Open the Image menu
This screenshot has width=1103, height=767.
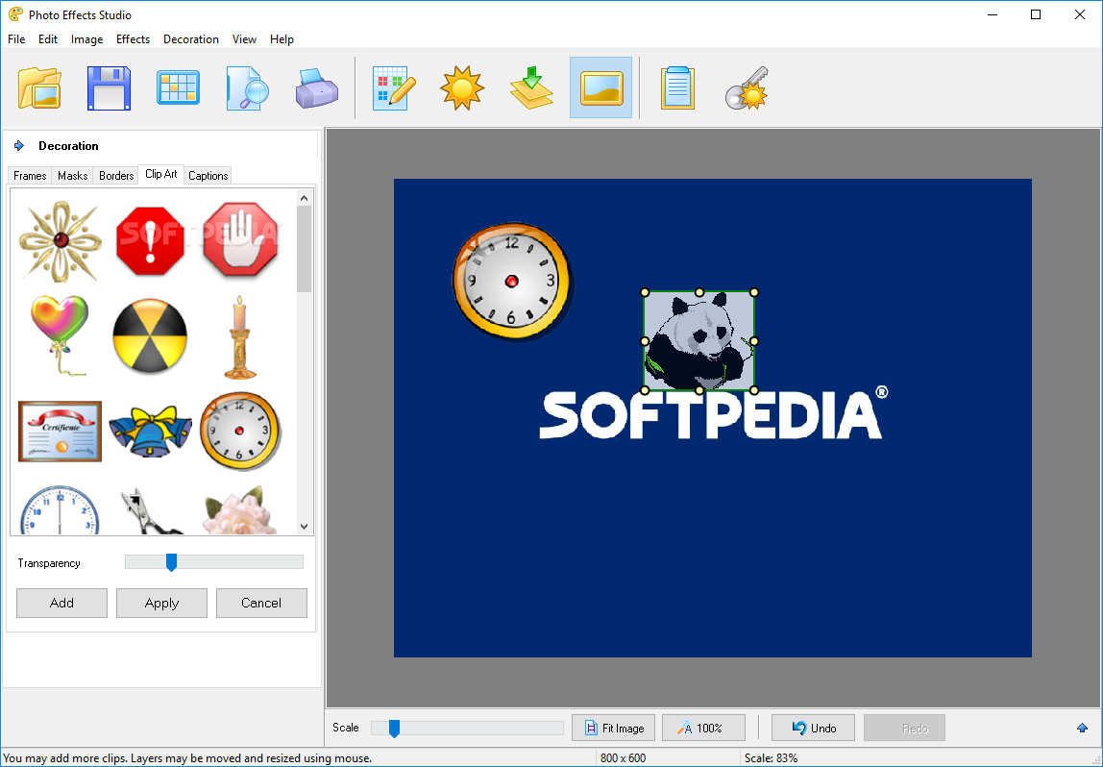pyautogui.click(x=86, y=39)
